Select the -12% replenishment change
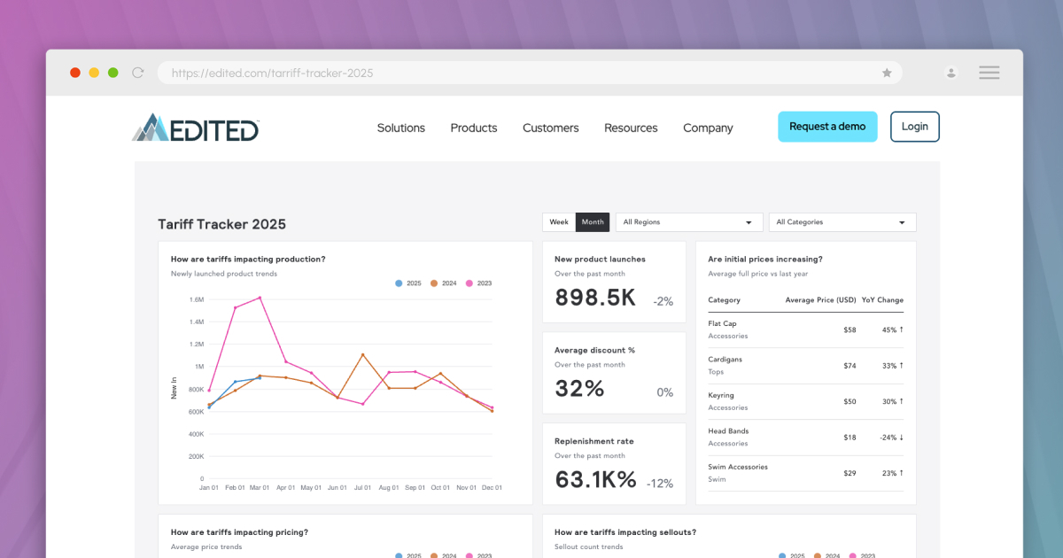This screenshot has height=558, width=1063. tap(660, 484)
